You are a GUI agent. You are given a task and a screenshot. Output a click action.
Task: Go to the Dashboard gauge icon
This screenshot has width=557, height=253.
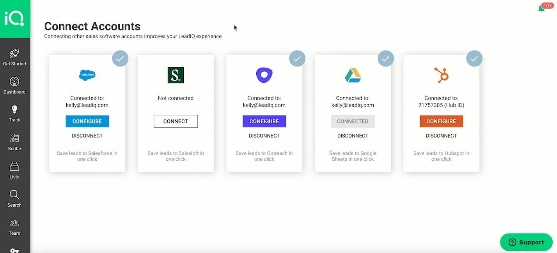coord(14,82)
